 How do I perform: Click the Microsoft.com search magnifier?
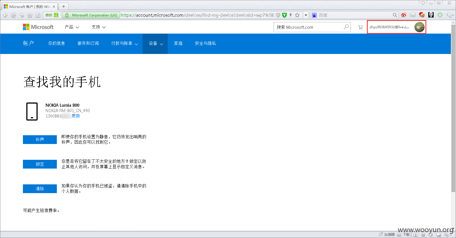pos(346,27)
